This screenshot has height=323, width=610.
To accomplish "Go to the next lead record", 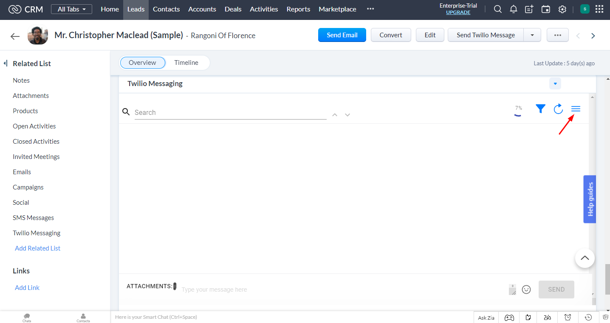I will pos(593,36).
